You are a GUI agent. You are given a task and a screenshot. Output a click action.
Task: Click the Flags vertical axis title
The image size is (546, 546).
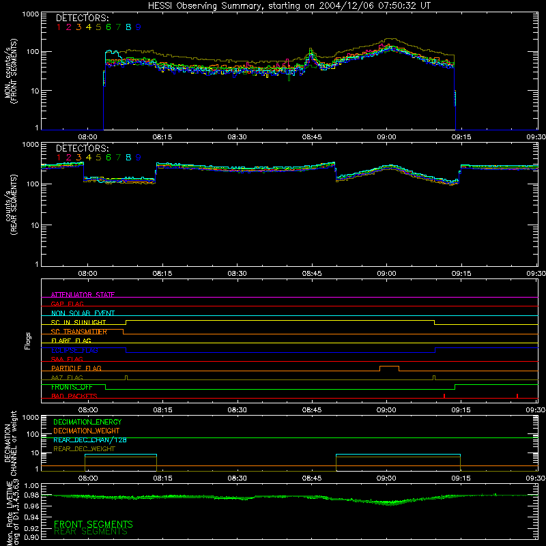click(28, 341)
